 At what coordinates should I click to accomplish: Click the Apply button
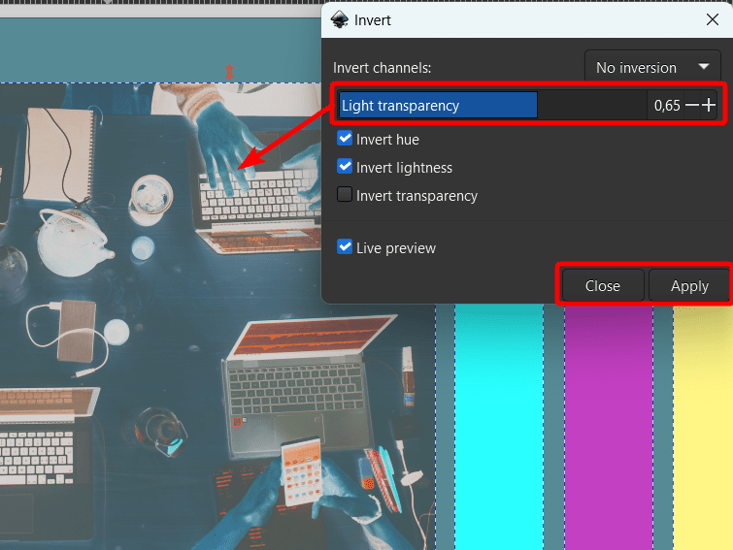(x=689, y=285)
